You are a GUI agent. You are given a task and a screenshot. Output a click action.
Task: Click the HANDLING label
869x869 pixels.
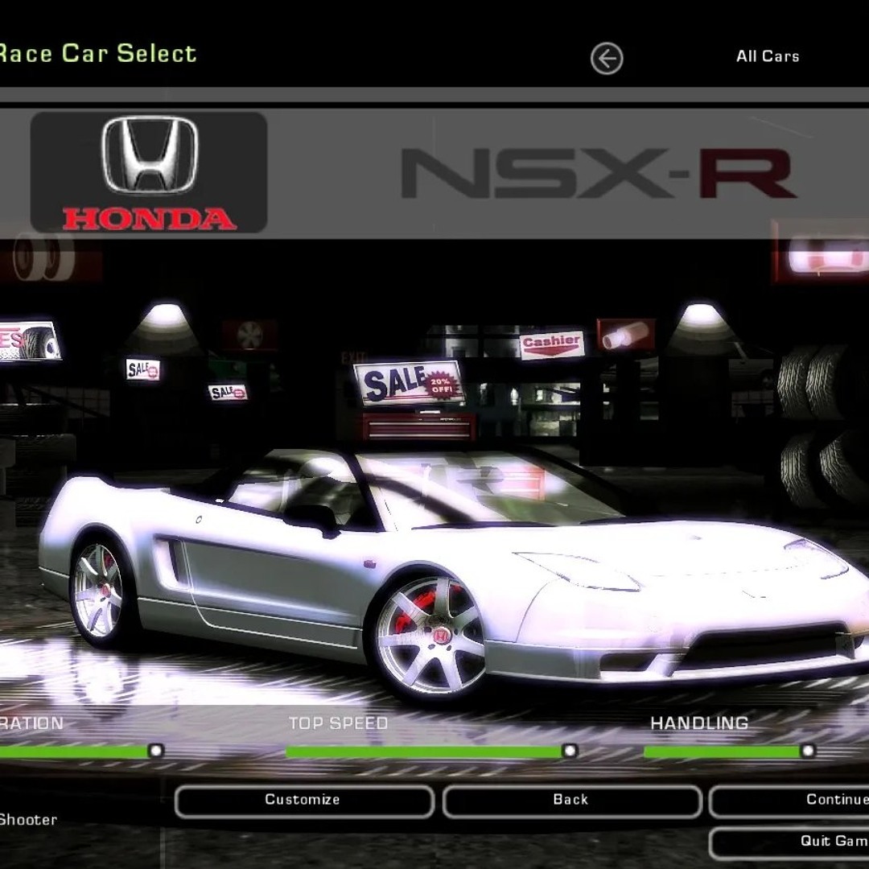[699, 723]
